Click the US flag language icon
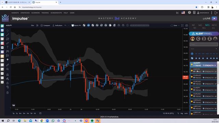 tap(183, 13)
